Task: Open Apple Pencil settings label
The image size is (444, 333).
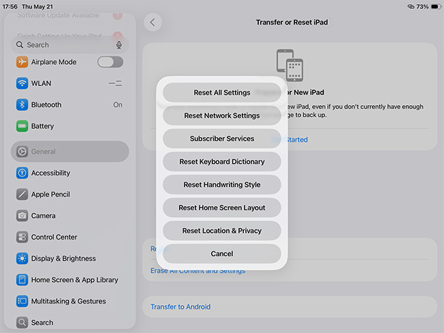Action: (51, 194)
